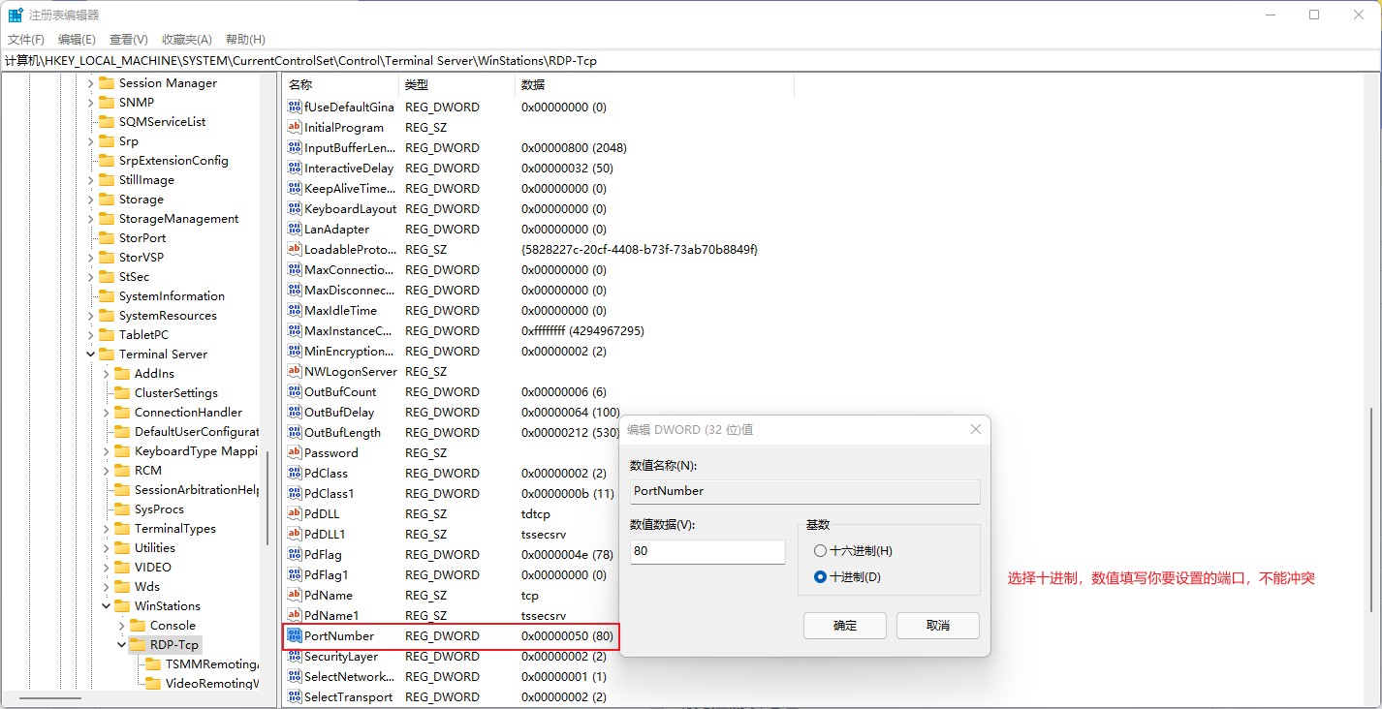Click the PdClass DWORD icon
1382x709 pixels.
pyautogui.click(x=295, y=474)
